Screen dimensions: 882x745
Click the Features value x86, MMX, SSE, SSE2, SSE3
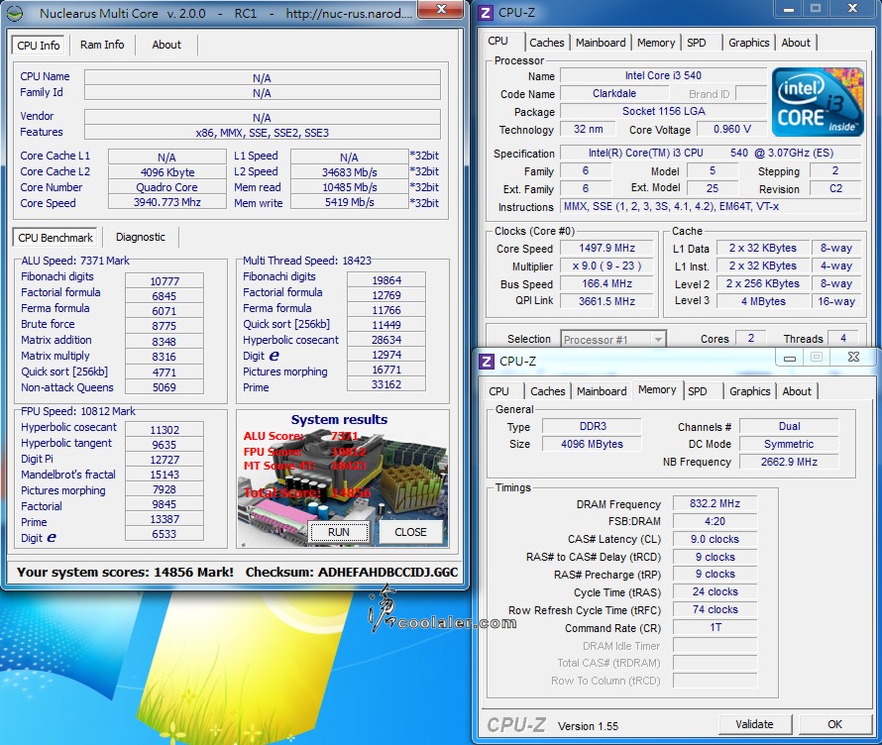click(263, 133)
